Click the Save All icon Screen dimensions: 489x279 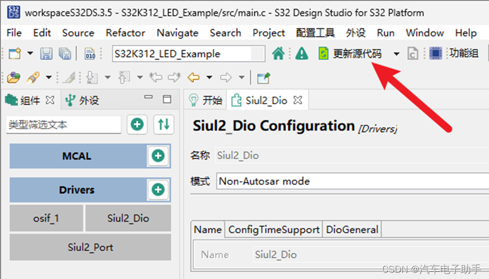(65, 54)
